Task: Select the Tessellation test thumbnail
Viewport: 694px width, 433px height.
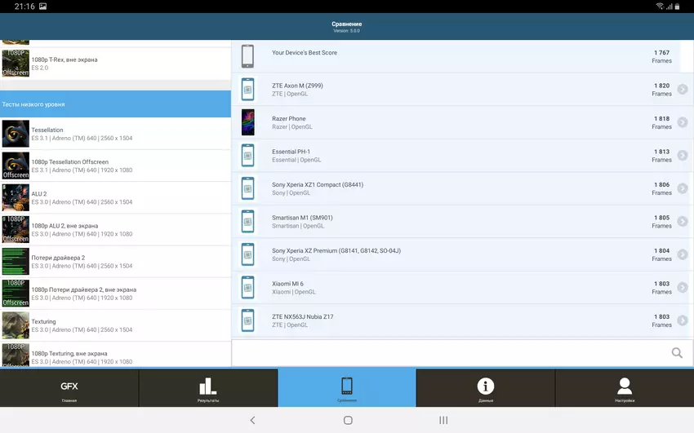Action: (16, 134)
